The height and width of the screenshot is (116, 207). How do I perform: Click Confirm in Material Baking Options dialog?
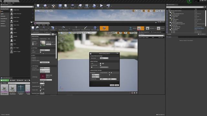[112, 85]
